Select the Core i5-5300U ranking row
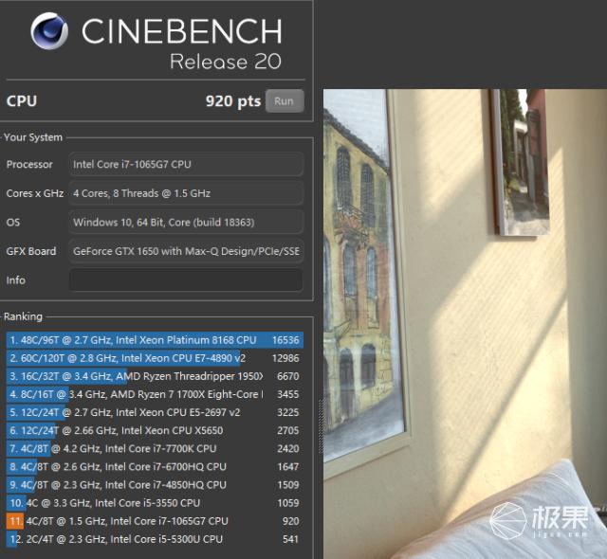Image resolution: width=607 pixels, height=559 pixels. [x=155, y=539]
